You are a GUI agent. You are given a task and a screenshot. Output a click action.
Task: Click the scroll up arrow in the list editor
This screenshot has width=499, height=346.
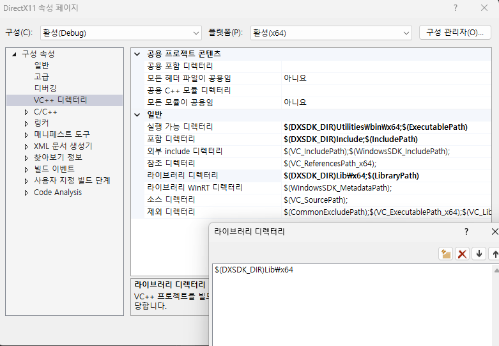click(x=496, y=270)
